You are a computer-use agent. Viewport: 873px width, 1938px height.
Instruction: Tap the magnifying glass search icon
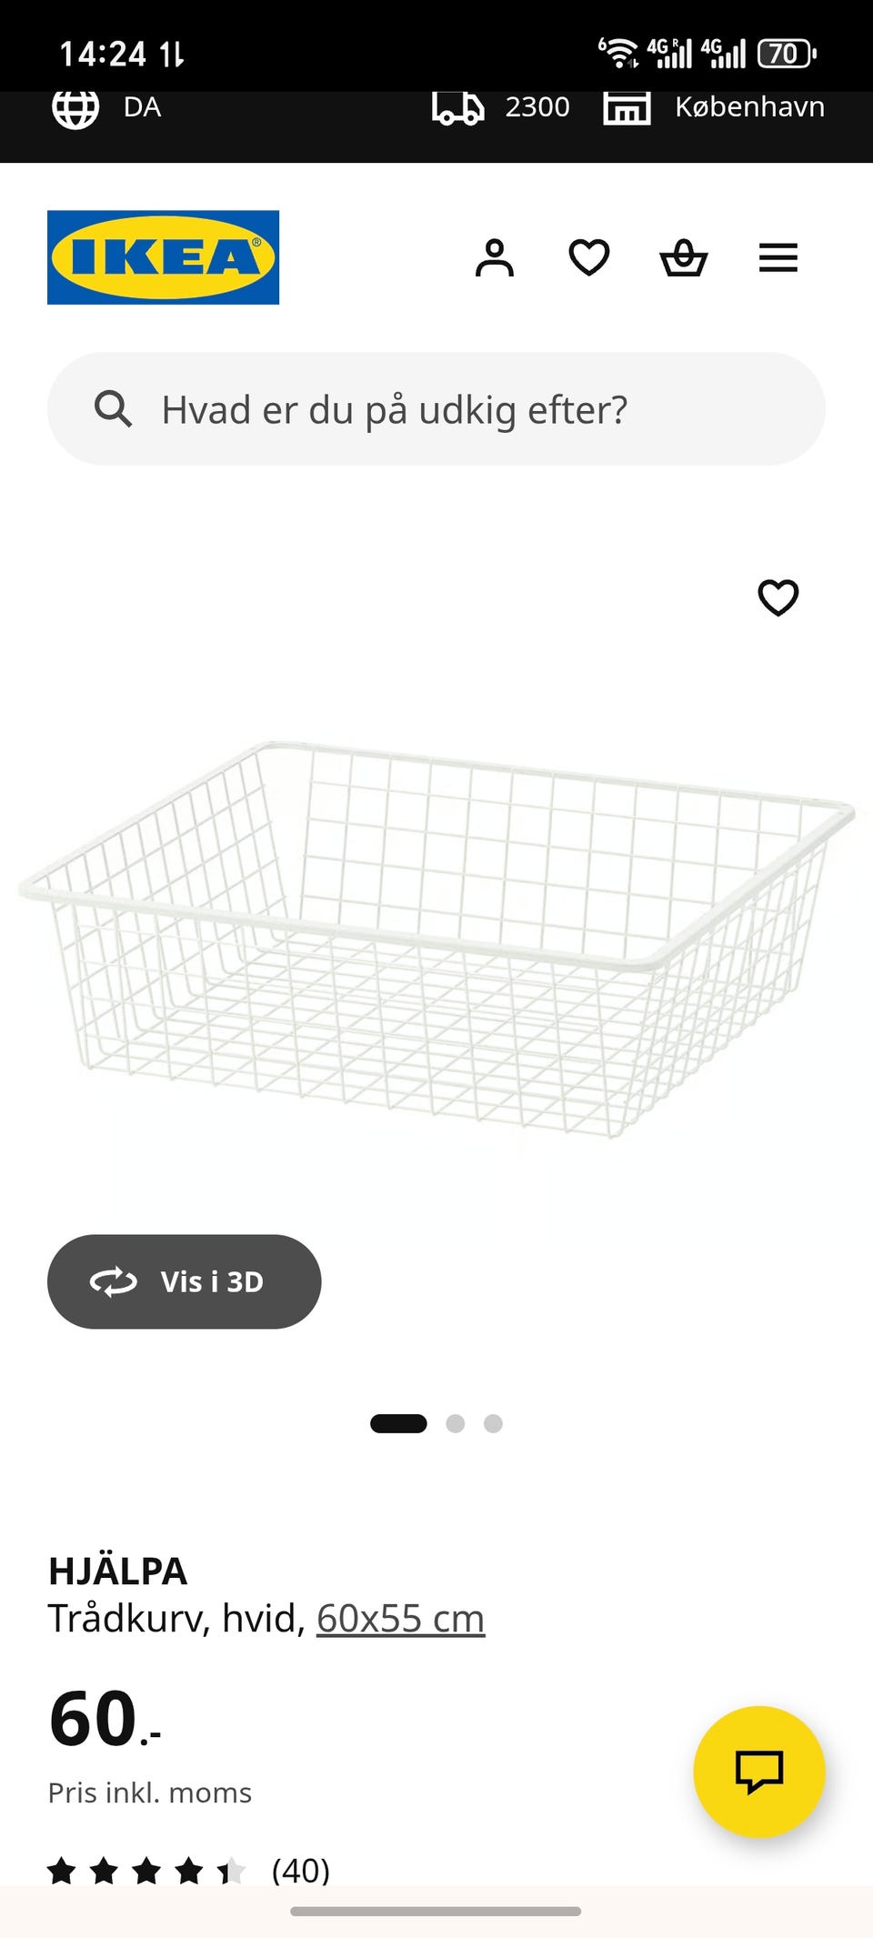(114, 409)
